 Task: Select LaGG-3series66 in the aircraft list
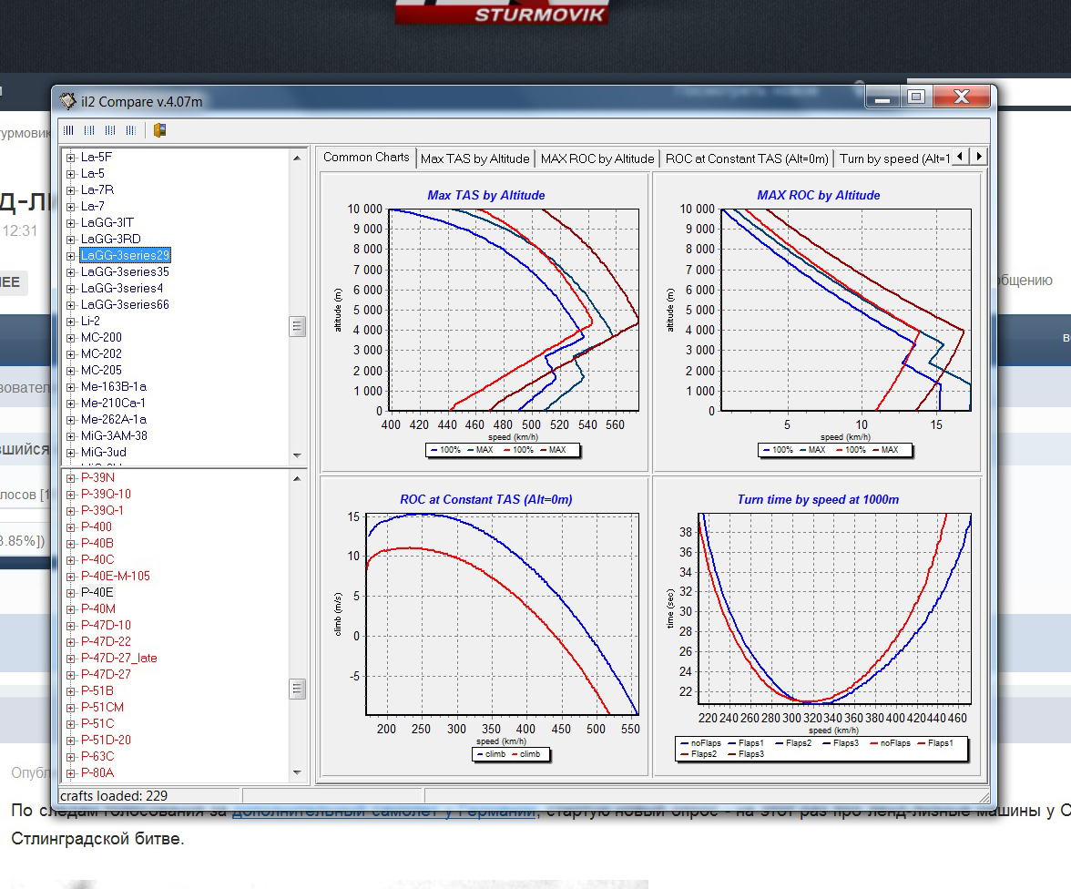[125, 305]
